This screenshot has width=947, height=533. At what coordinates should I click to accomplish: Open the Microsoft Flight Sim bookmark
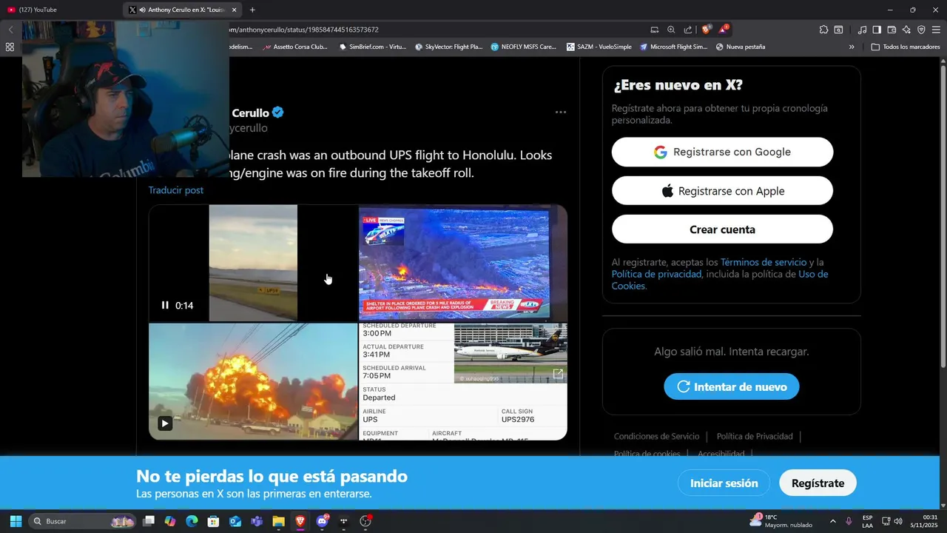[x=674, y=47]
